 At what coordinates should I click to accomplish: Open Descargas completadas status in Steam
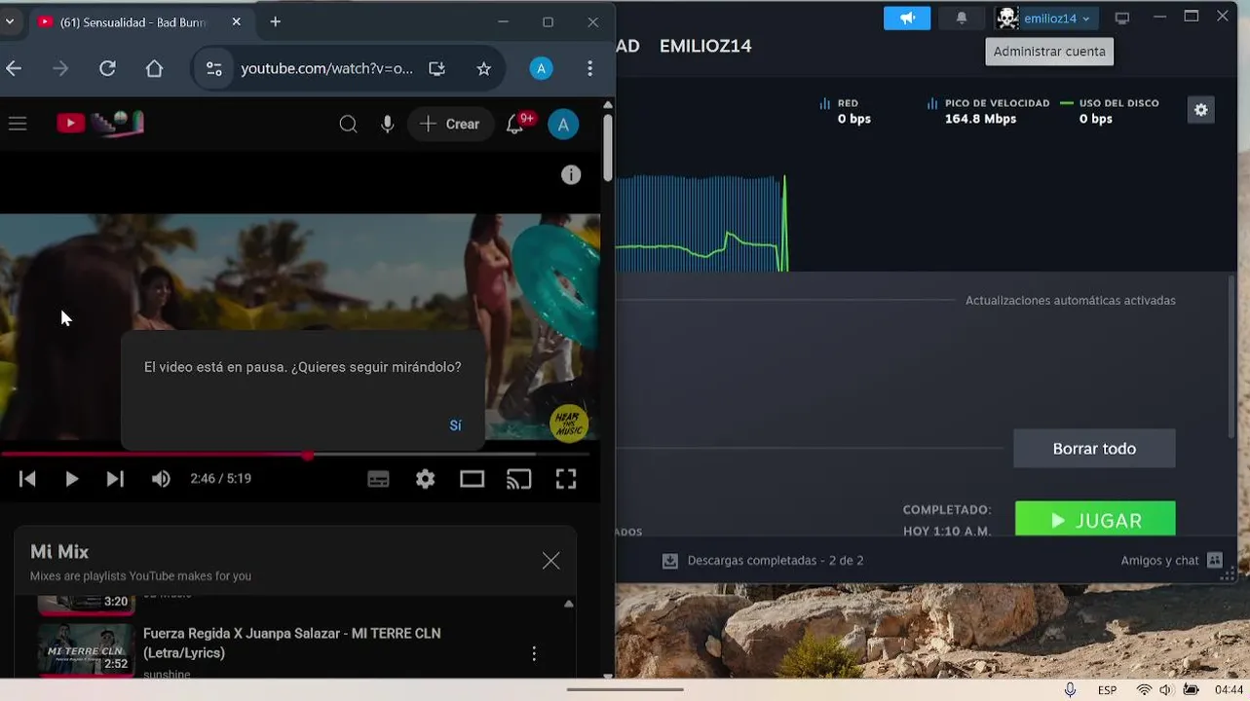pos(763,561)
